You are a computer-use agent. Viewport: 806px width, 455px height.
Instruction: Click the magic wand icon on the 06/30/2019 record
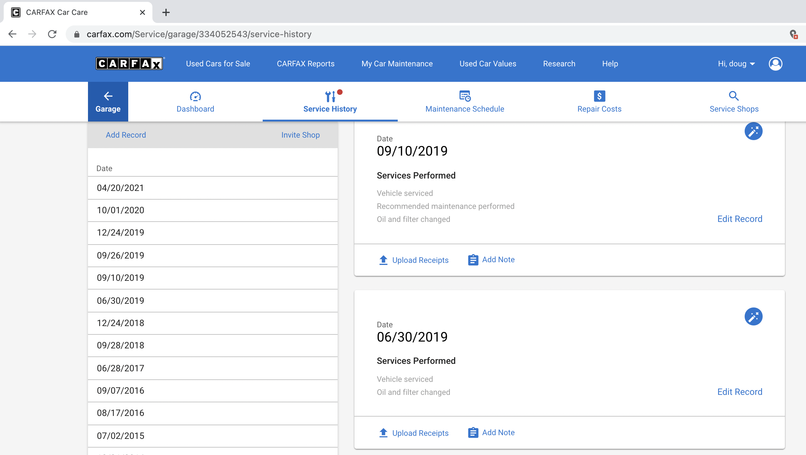click(x=753, y=316)
